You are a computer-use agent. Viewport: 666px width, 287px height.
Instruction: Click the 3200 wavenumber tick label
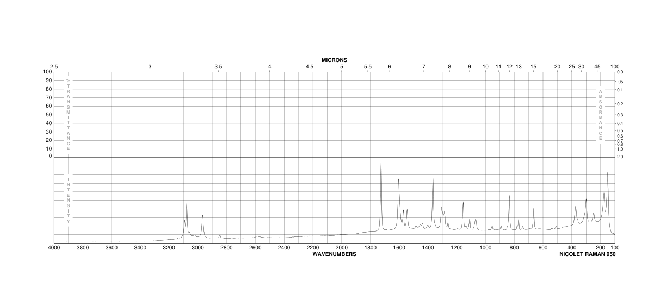pyautogui.click(x=169, y=248)
